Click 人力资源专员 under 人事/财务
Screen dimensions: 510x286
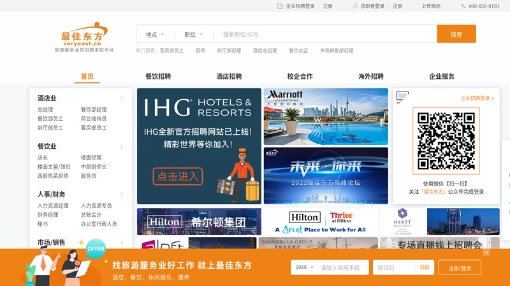point(96,205)
